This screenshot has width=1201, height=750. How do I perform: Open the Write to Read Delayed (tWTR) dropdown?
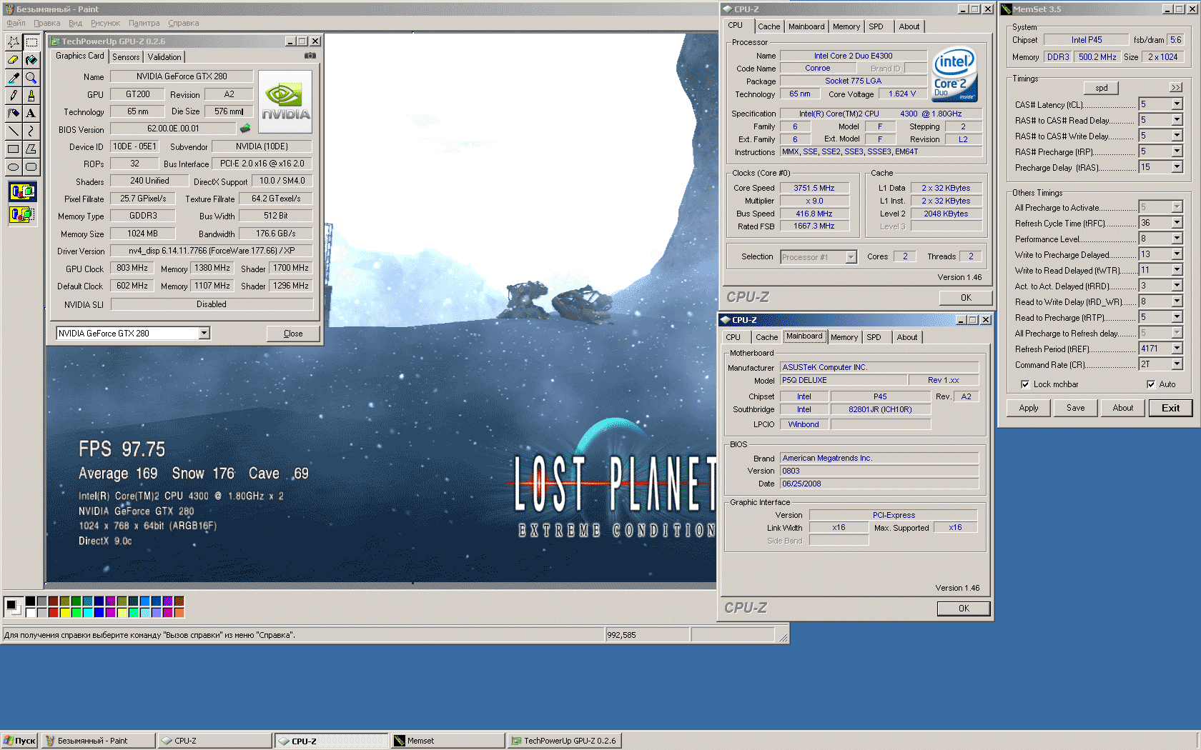1177,270
